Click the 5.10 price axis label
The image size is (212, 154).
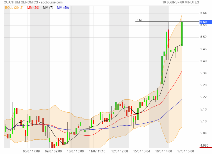tap(204, 121)
